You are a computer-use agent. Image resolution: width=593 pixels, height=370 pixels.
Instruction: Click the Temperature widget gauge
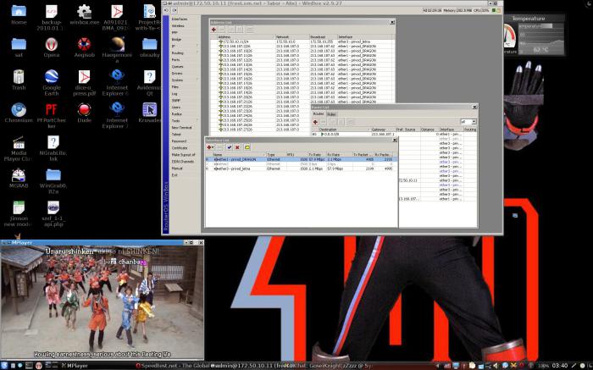(509, 36)
